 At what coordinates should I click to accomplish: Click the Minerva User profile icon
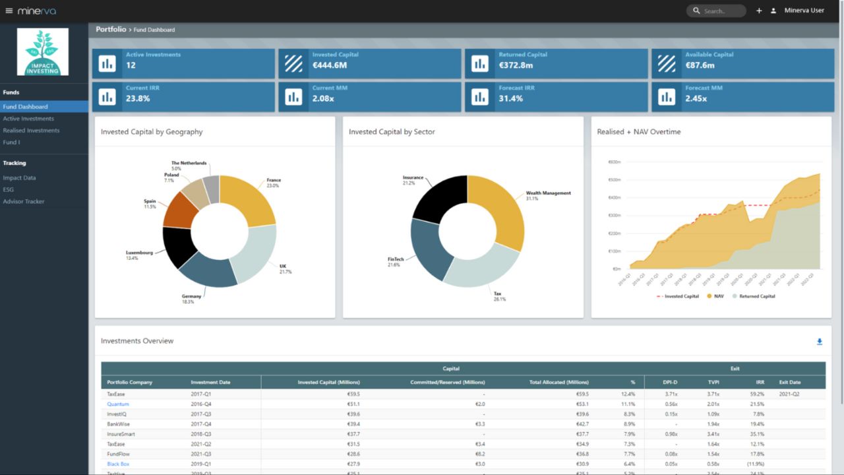773,11
